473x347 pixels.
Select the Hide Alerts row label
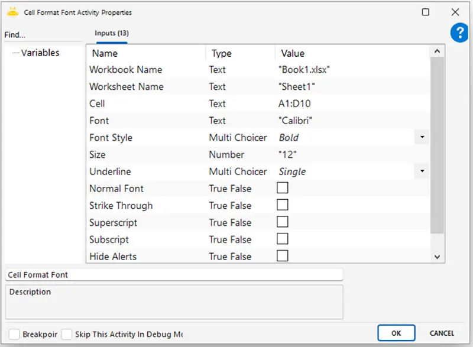113,257
